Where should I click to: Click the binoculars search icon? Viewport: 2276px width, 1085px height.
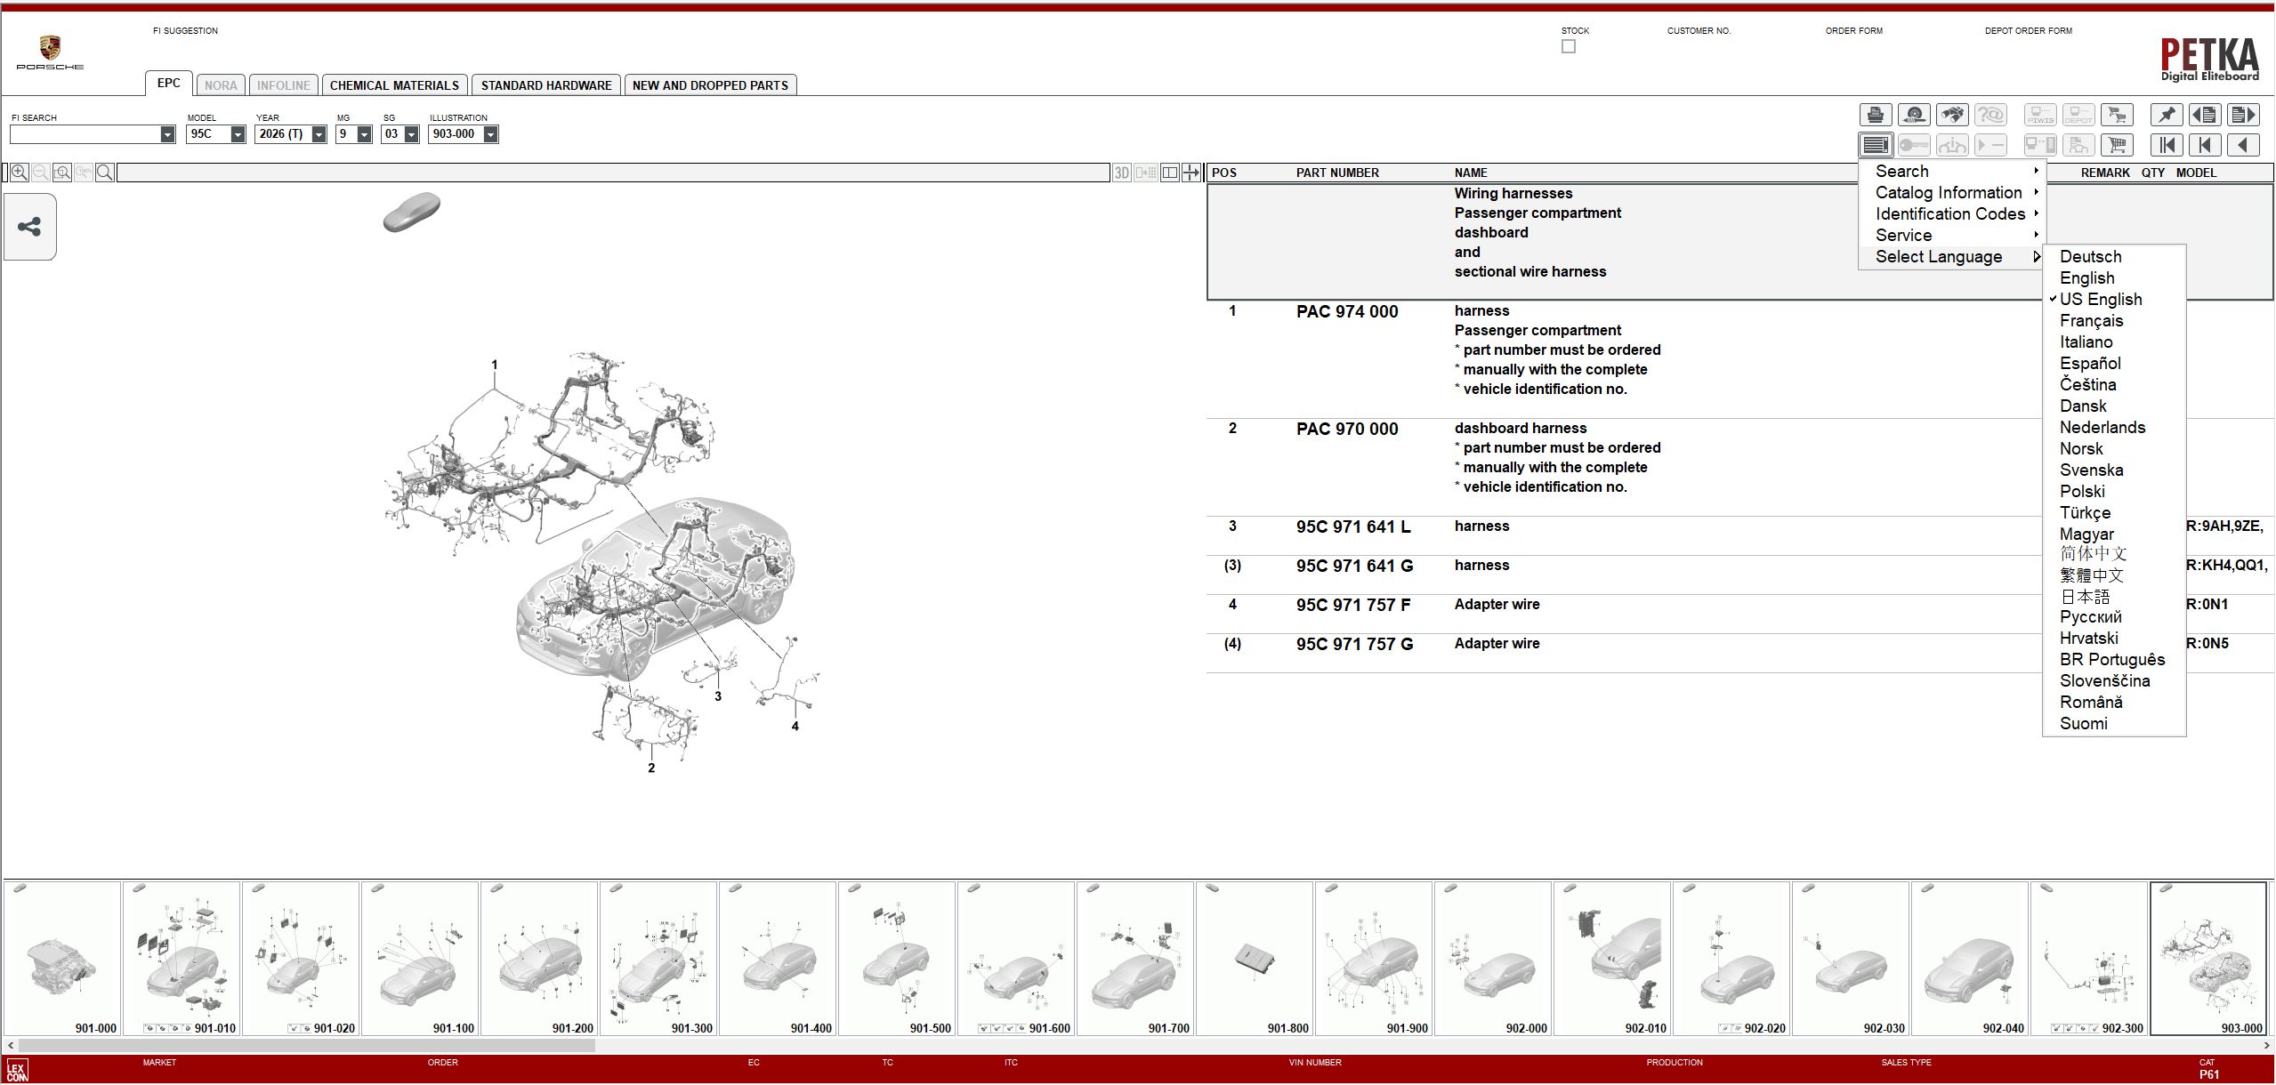point(1954,114)
